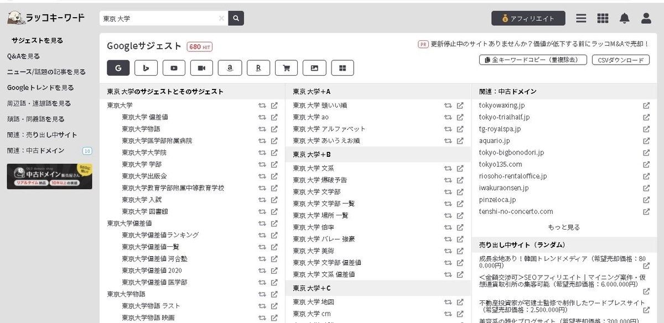This screenshot has height=323, width=664.
Task: Click the アフィリエイト button
Action: pyautogui.click(x=528, y=18)
